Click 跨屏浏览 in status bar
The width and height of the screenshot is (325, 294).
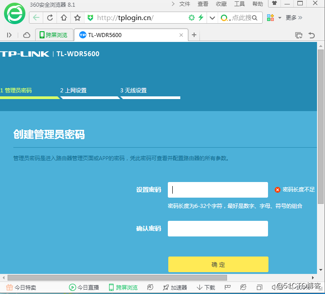coord(123,288)
